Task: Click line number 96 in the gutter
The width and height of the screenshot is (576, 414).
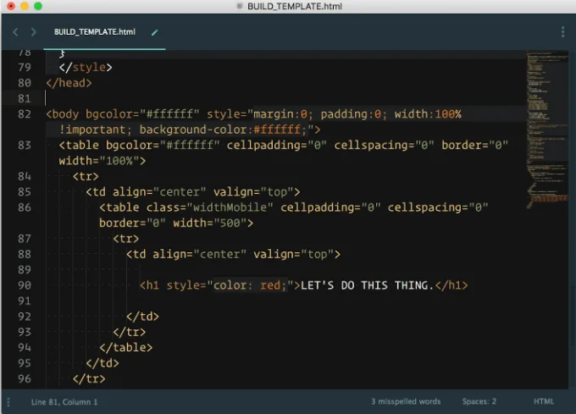Action: tap(25, 378)
